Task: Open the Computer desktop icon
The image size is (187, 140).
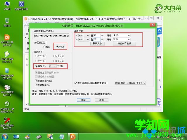Action: click(x=7, y=6)
